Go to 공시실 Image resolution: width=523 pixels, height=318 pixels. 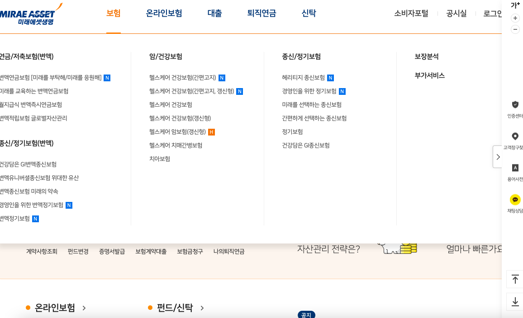click(456, 13)
